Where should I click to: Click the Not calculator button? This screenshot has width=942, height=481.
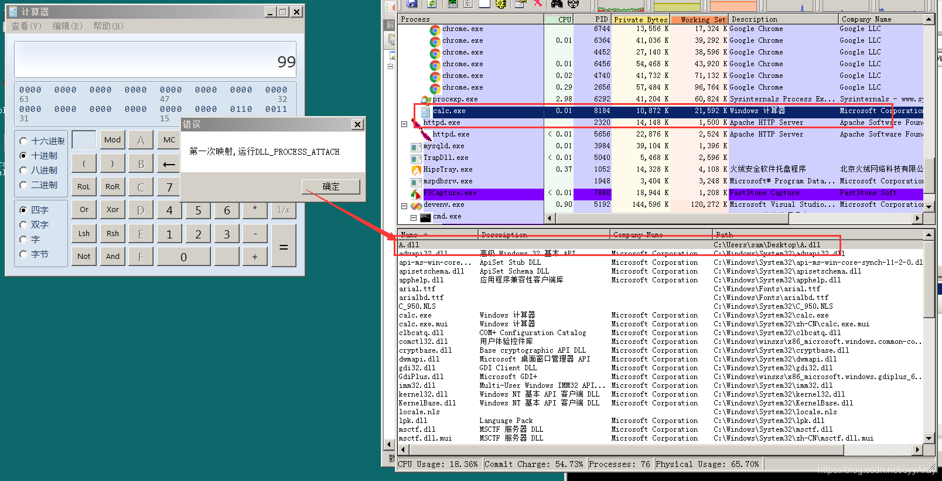click(84, 257)
